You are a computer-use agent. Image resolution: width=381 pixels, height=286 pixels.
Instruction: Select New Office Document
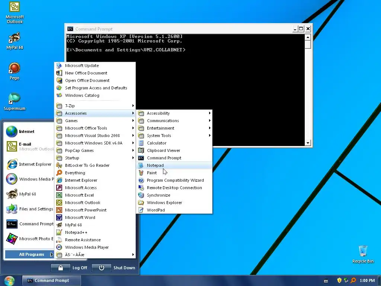[95, 73]
